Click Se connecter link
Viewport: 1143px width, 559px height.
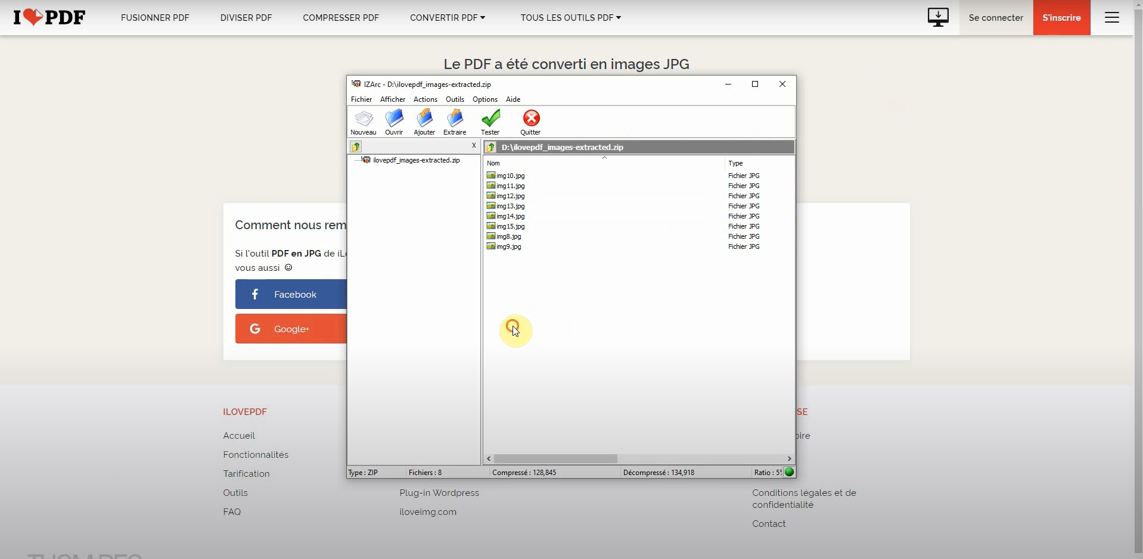[x=996, y=18]
